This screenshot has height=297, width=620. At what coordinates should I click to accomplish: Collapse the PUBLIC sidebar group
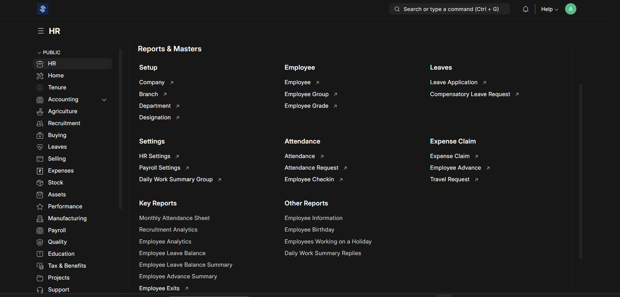pos(39,53)
